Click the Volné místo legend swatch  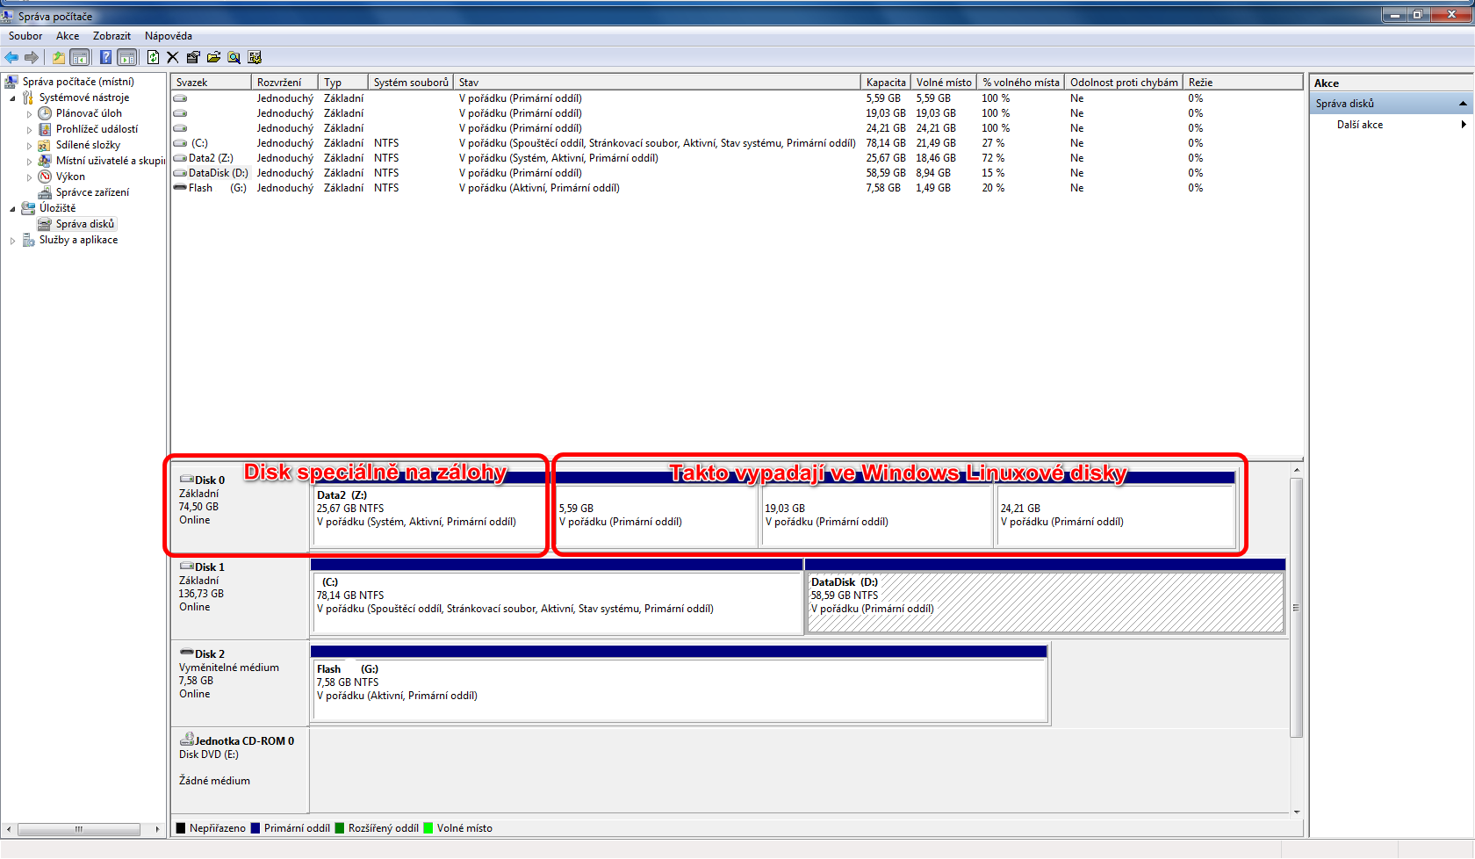tap(428, 828)
